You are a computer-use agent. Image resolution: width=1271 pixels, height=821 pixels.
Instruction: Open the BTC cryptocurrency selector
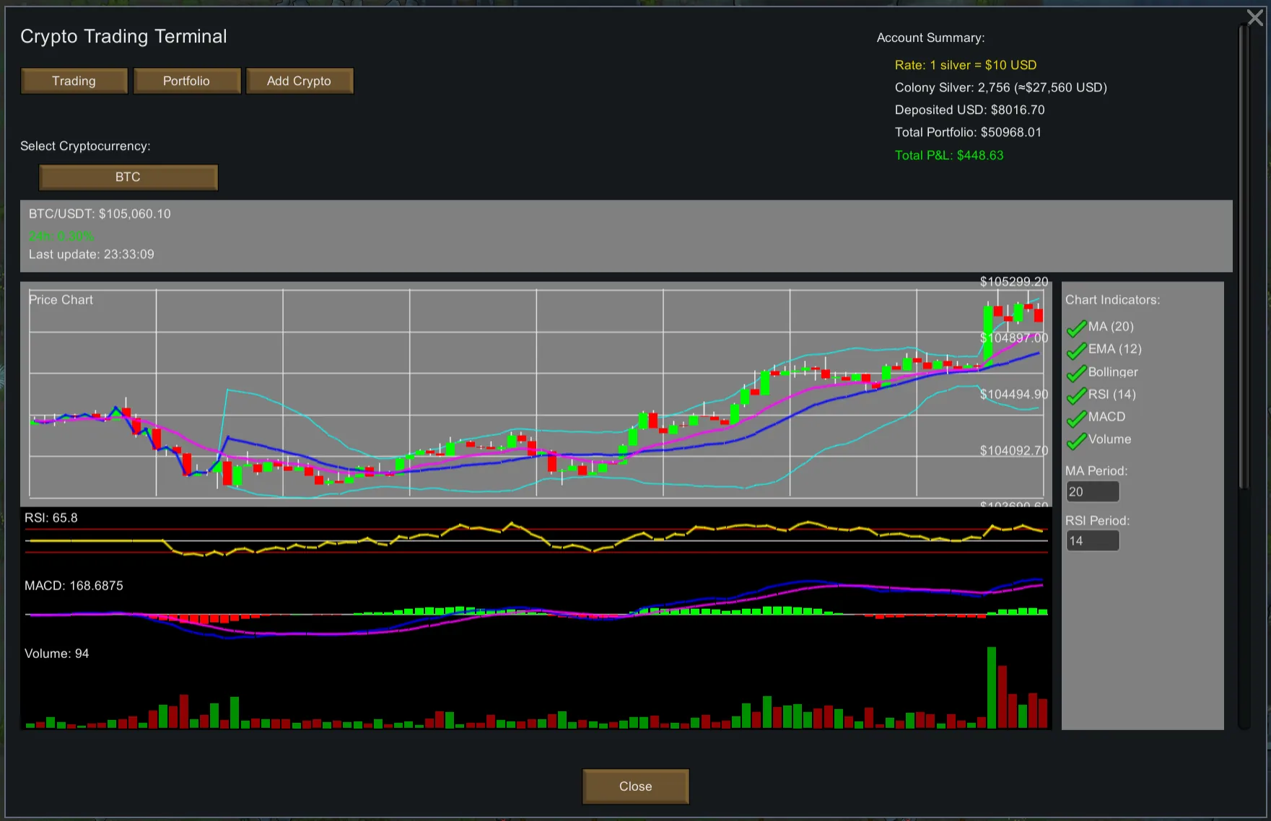[x=128, y=177]
